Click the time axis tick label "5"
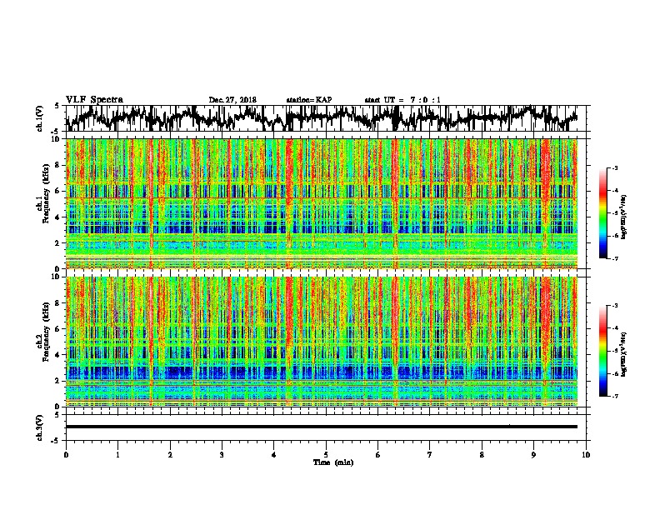 326,455
